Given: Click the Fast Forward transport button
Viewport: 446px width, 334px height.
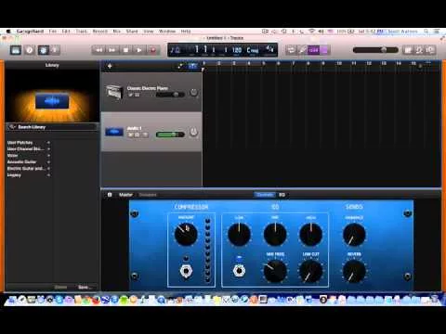Looking at the screenshot, I should (112, 50).
